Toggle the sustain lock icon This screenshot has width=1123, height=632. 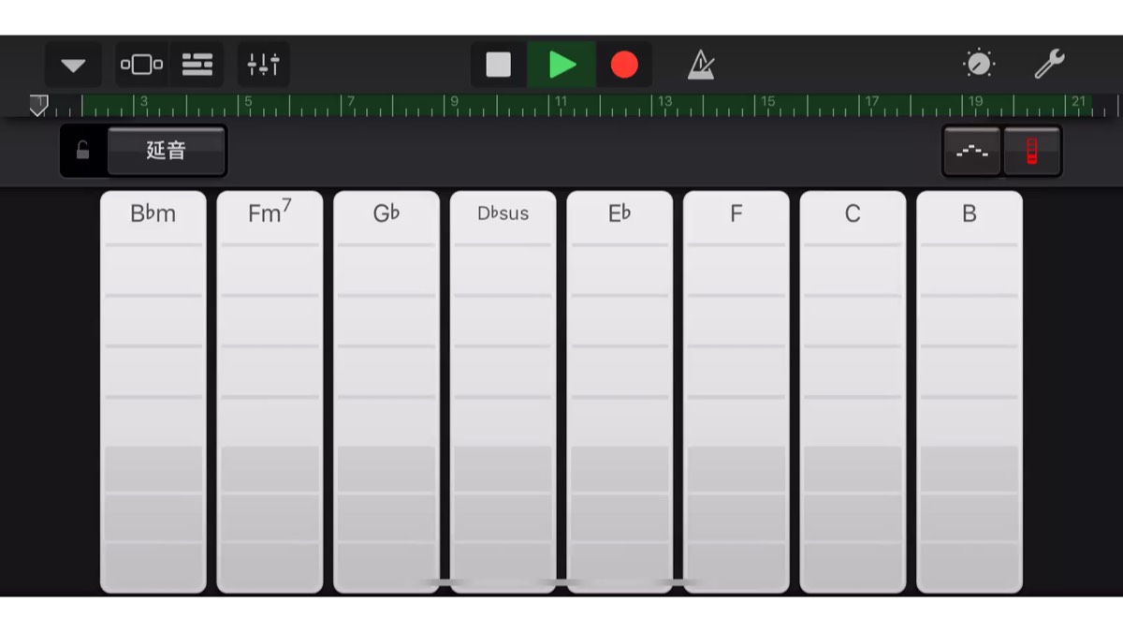click(83, 151)
